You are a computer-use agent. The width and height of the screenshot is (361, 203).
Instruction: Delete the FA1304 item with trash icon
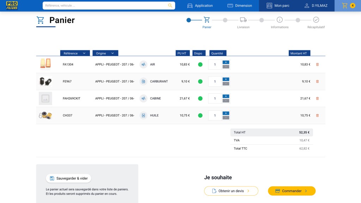317,64
